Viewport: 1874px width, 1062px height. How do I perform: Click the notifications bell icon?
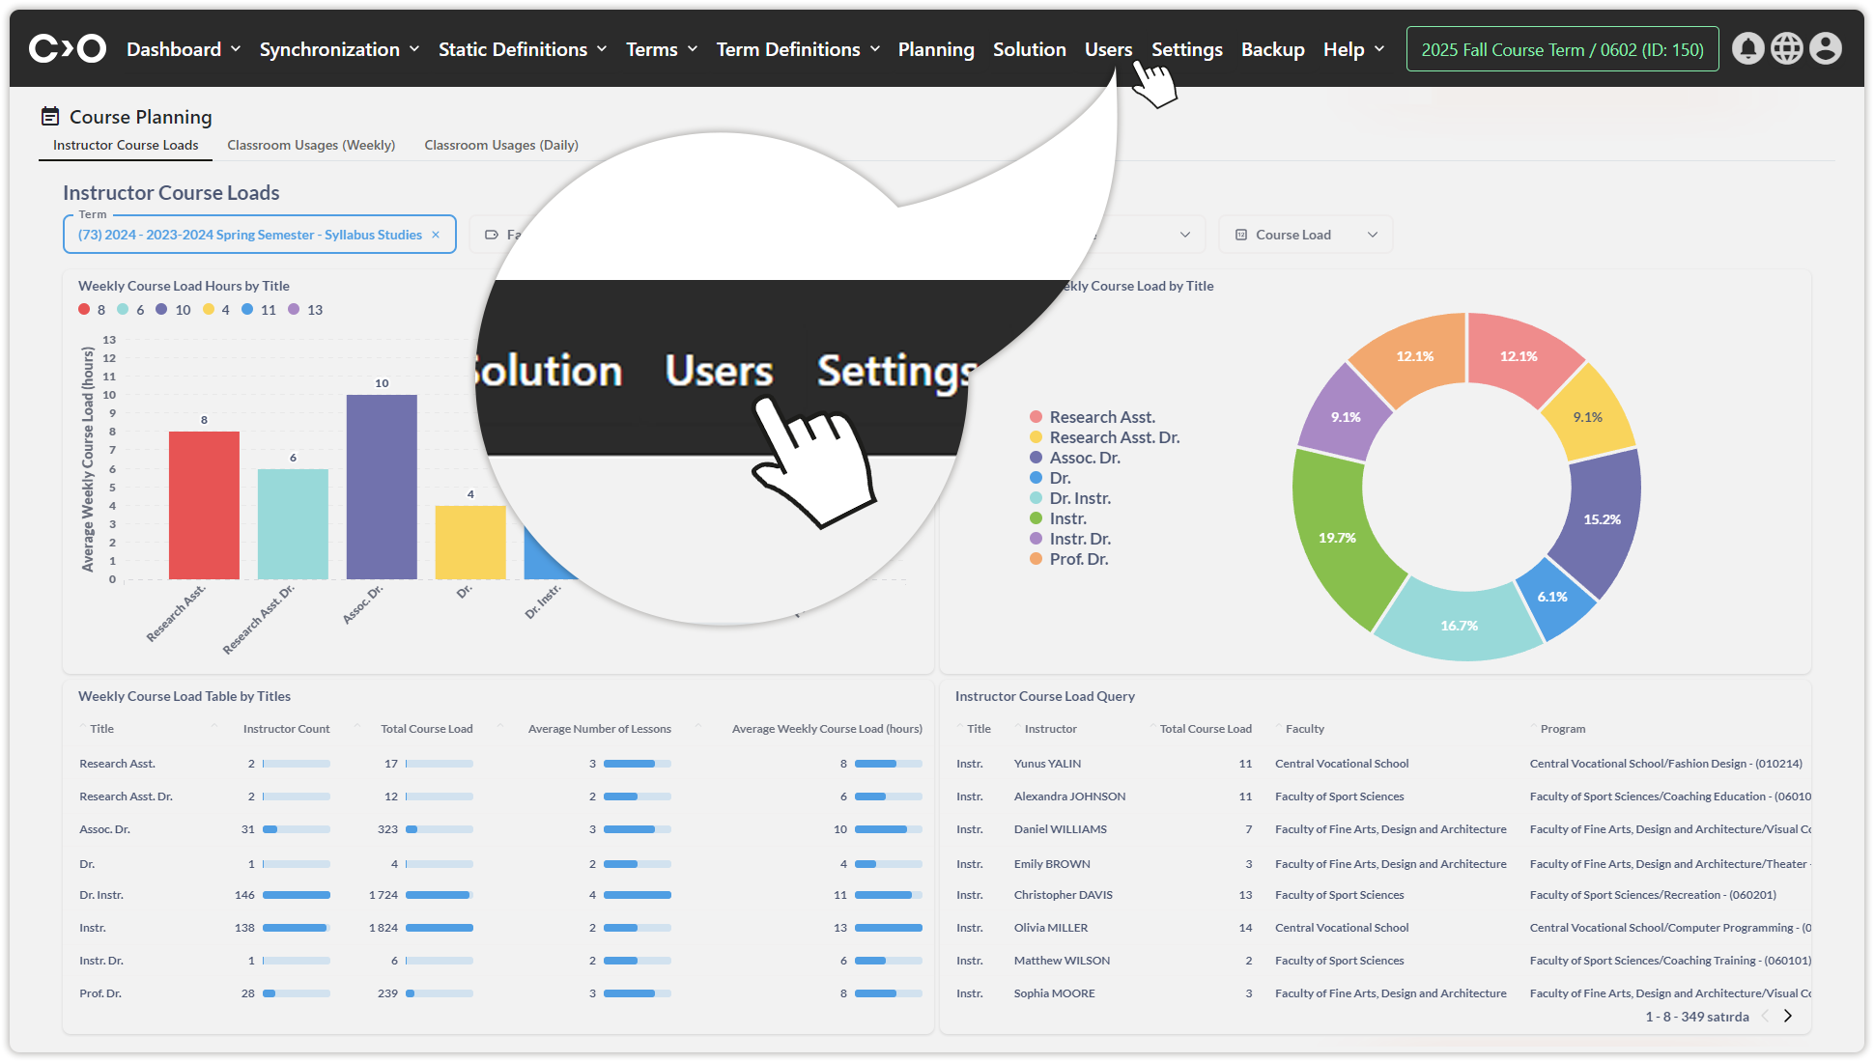pos(1747,49)
